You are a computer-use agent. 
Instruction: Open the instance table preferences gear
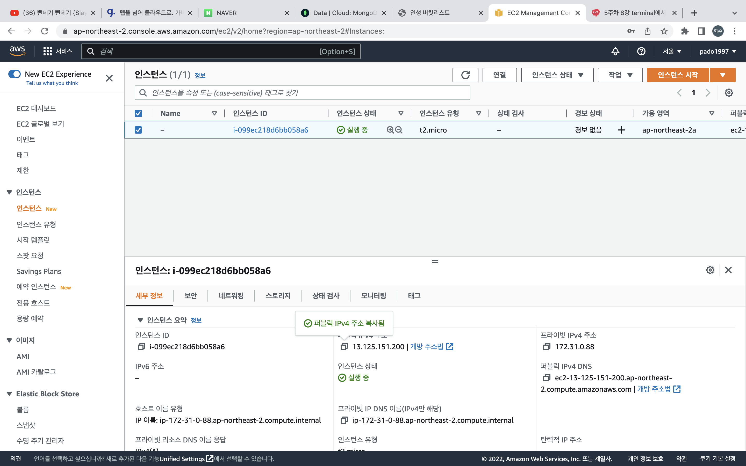point(729,93)
